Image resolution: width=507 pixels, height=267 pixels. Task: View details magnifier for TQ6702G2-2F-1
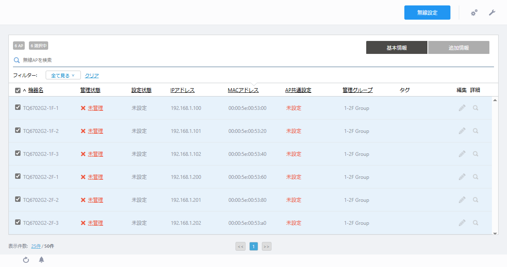click(476, 177)
